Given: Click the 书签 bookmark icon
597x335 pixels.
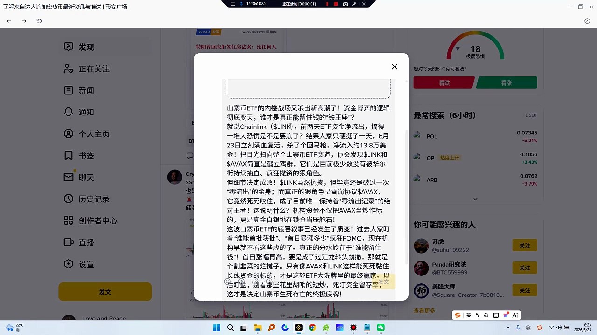Looking at the screenshot, I should [x=69, y=155].
